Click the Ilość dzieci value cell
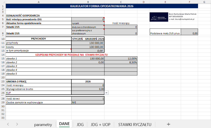Screen dimensions: 211x128 tap(88, 99)
